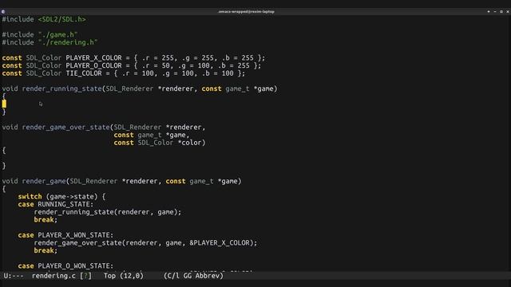Click the "game->state" expression
This screenshot has width=511, height=287.
click(73, 197)
